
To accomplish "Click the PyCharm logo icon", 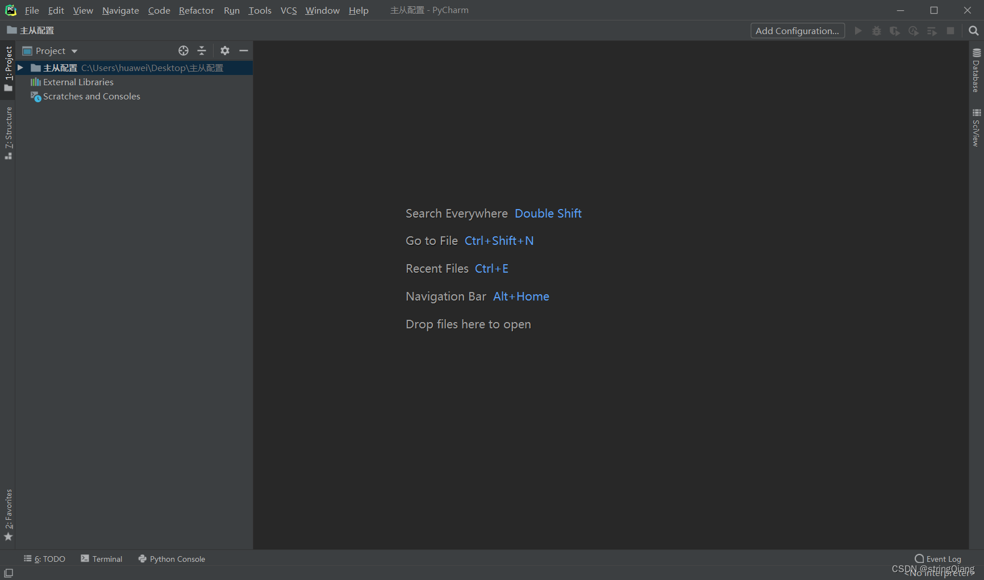I will click(x=10, y=10).
